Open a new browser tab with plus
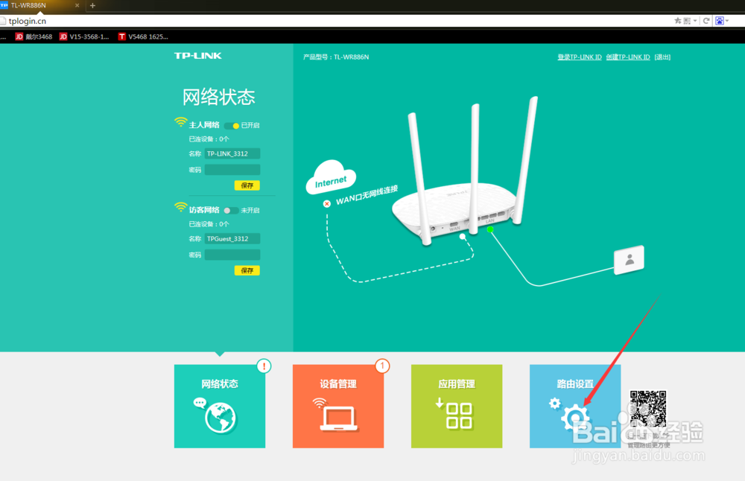Screen dimensions: 745x481 pyautogui.click(x=92, y=6)
